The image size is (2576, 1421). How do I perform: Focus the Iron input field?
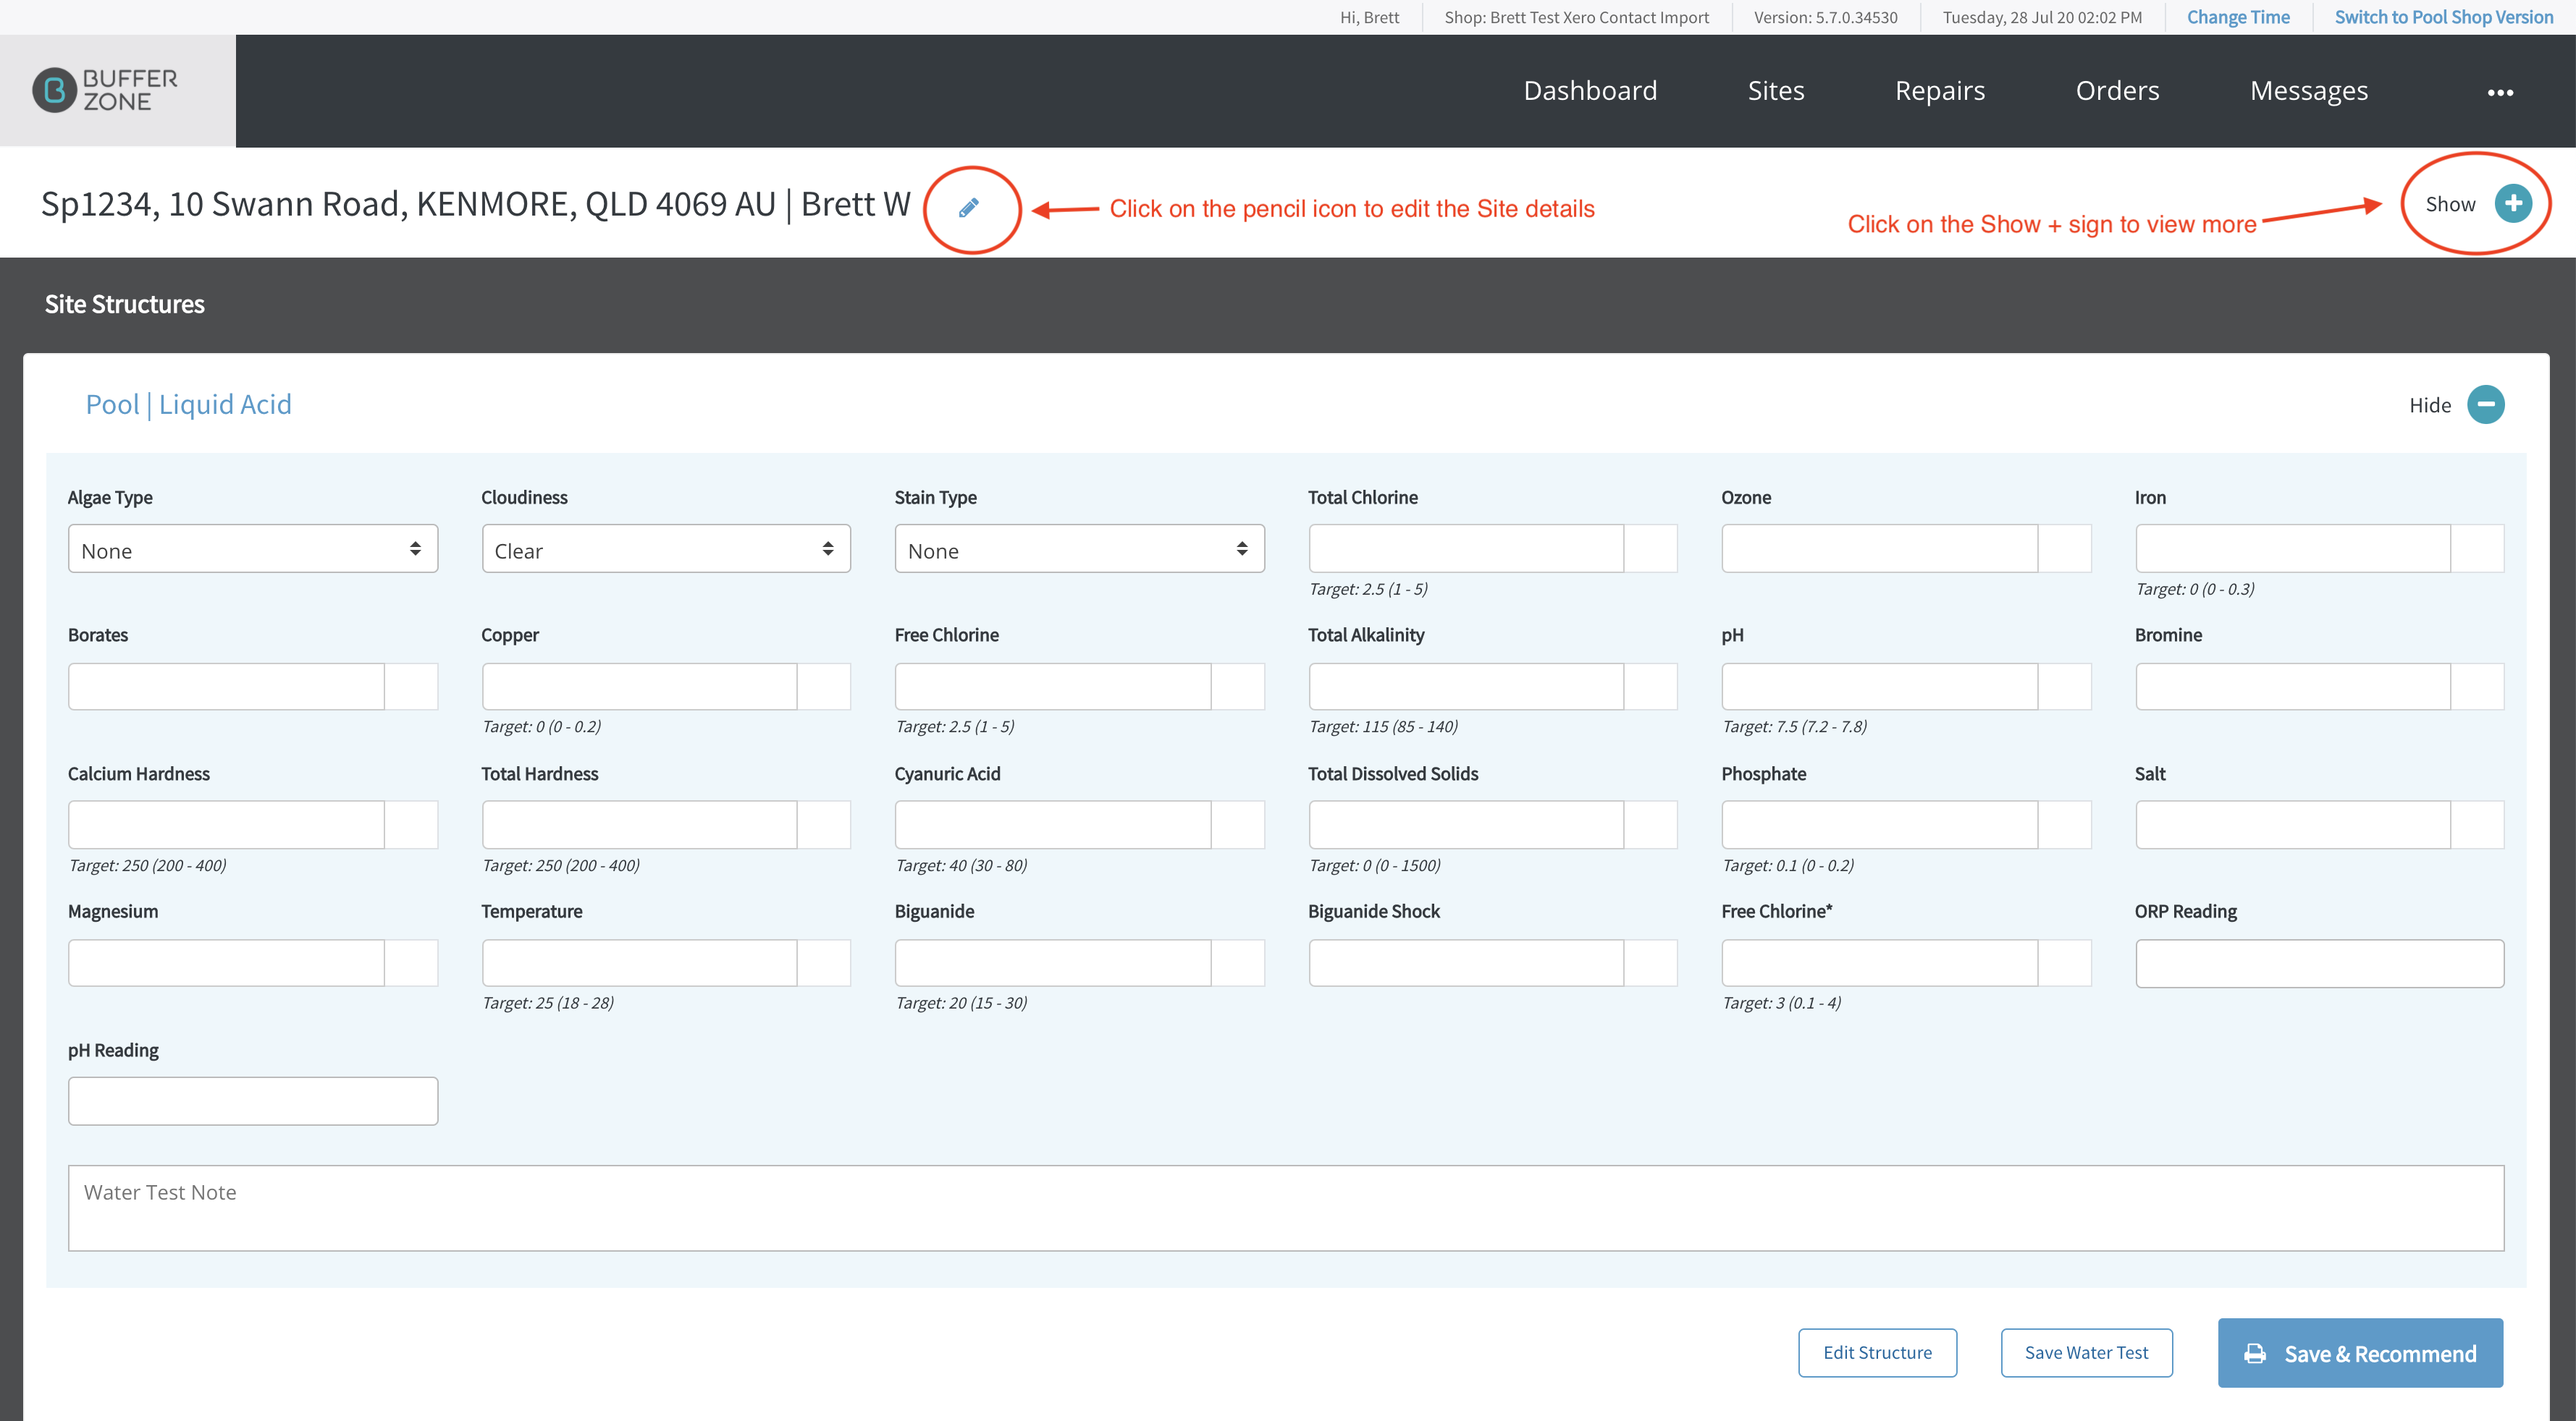coord(2293,548)
